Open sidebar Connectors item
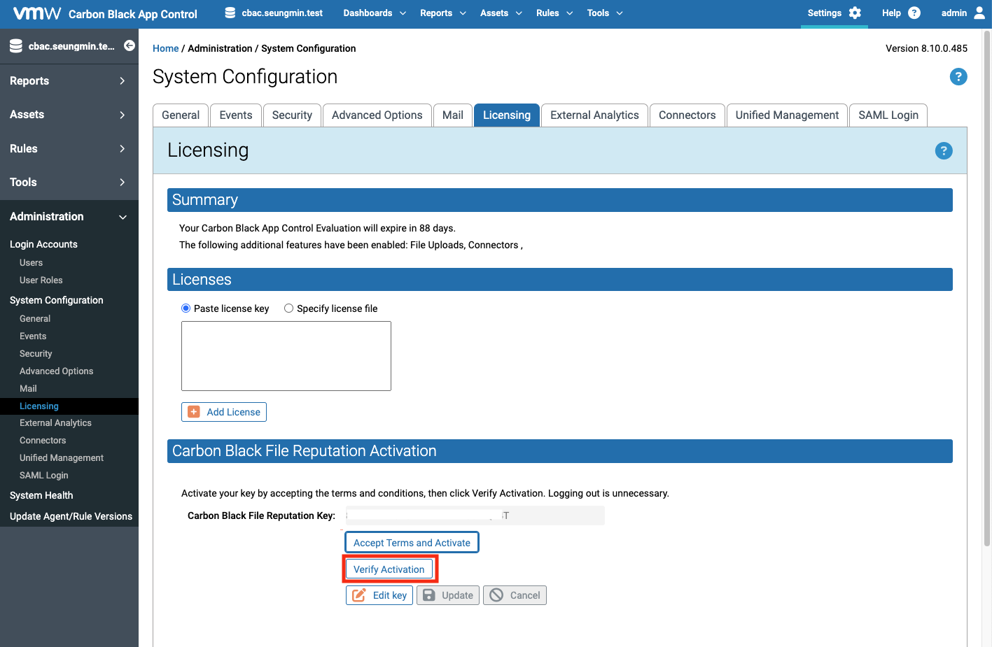Image resolution: width=992 pixels, height=647 pixels. click(43, 441)
